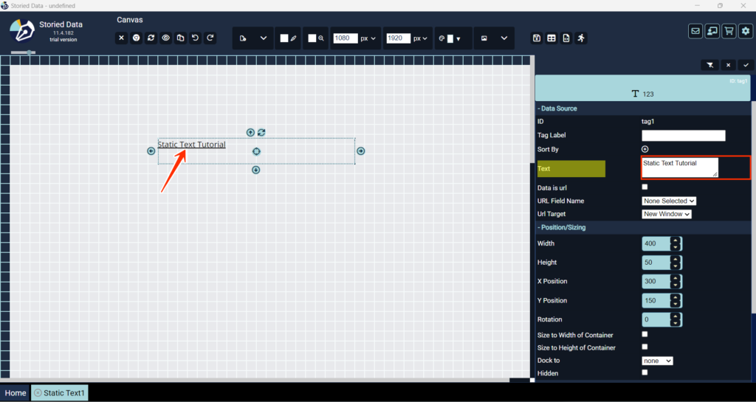The height and width of the screenshot is (402, 756).
Task: Open the shopping cart icon
Action: [729, 31]
